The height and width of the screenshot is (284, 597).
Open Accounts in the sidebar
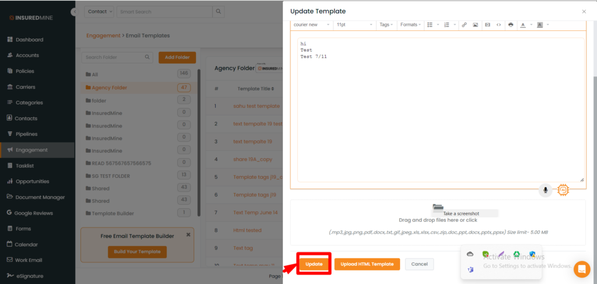(x=27, y=55)
